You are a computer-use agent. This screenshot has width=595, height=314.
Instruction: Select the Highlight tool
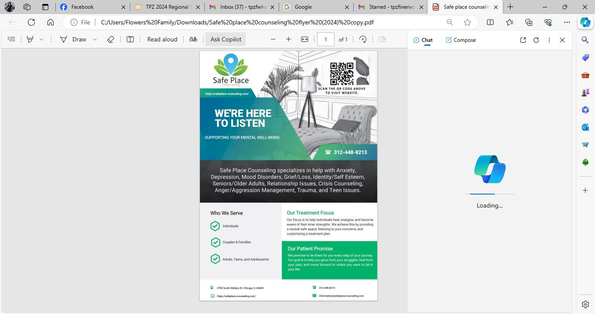pyautogui.click(x=30, y=39)
